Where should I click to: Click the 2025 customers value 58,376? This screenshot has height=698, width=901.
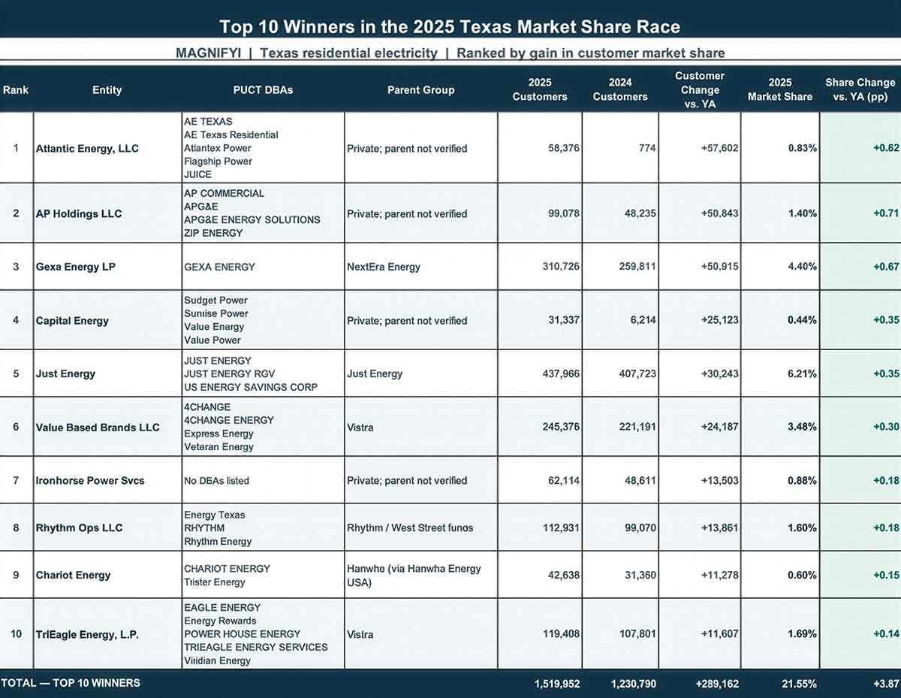[564, 148]
